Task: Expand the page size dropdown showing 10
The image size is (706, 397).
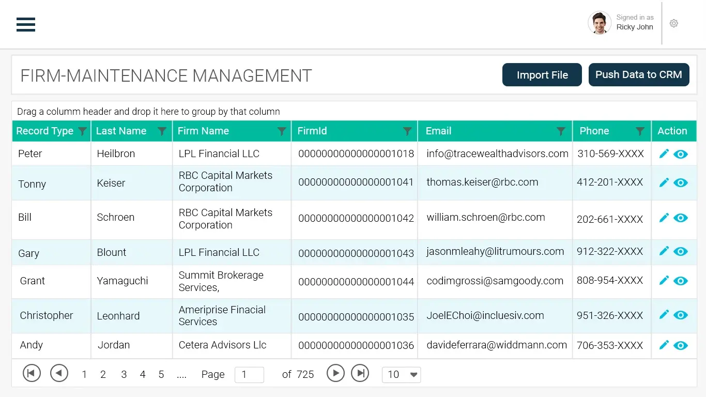Action: pos(402,375)
